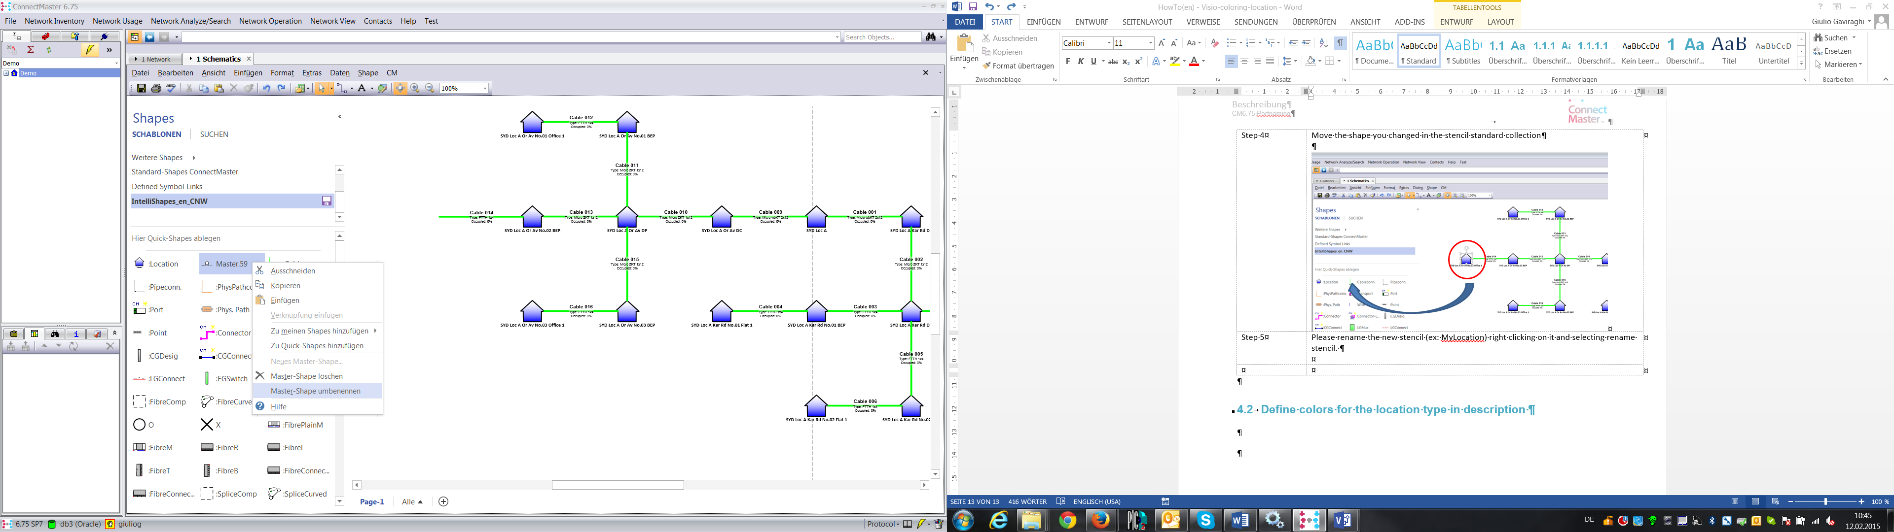Click the blue back arrow in ConnectMaster
The width and height of the screenshot is (1894, 532).
tap(150, 37)
